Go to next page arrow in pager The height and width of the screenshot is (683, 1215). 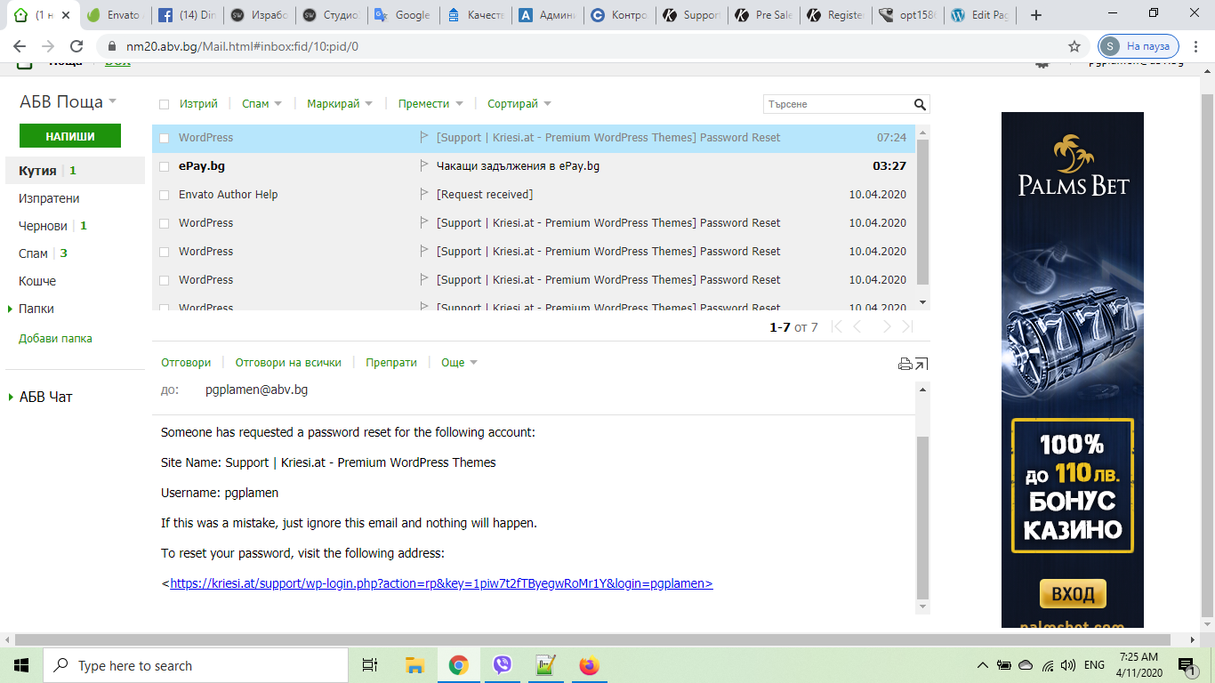coord(886,327)
